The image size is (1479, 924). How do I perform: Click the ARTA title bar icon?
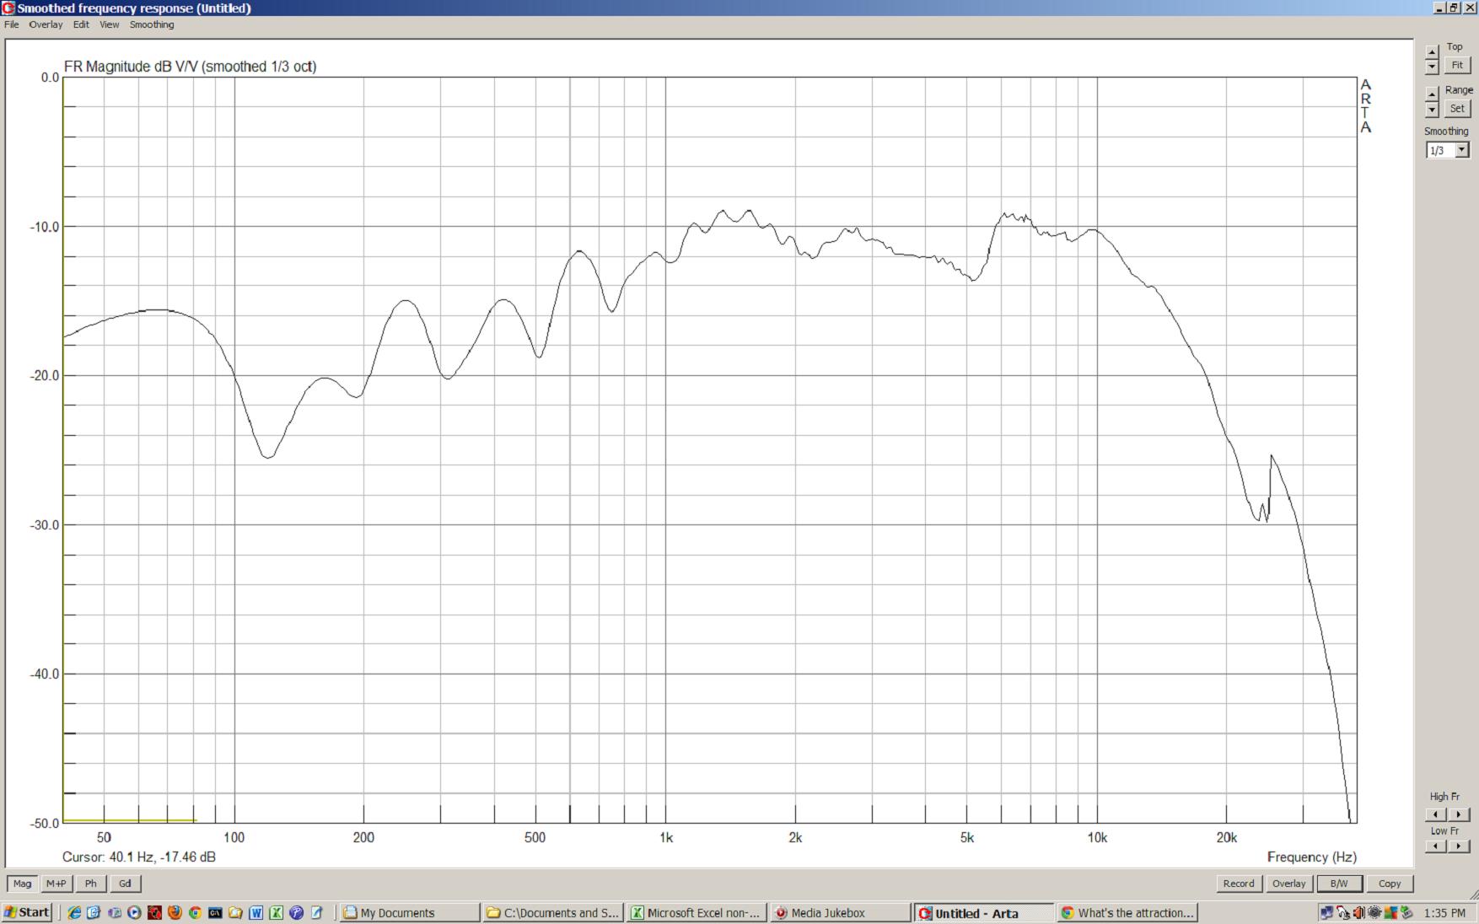[x=8, y=8]
